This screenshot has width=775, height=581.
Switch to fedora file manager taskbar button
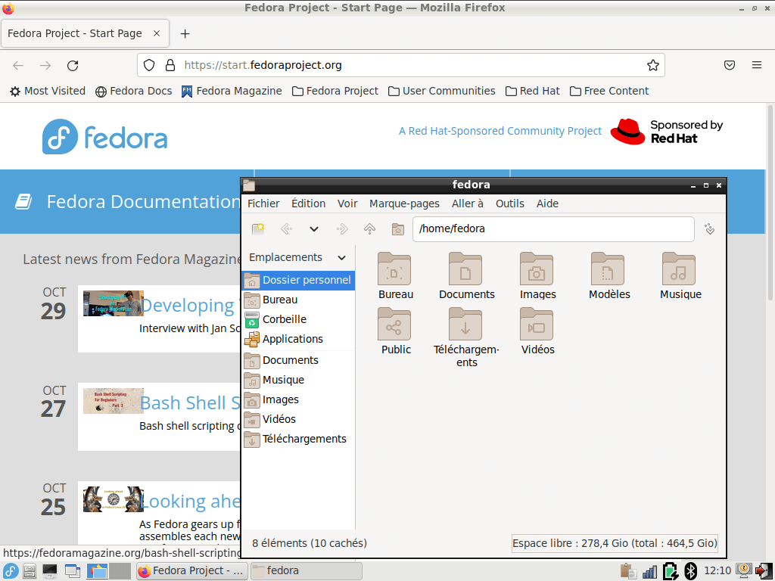(x=307, y=571)
